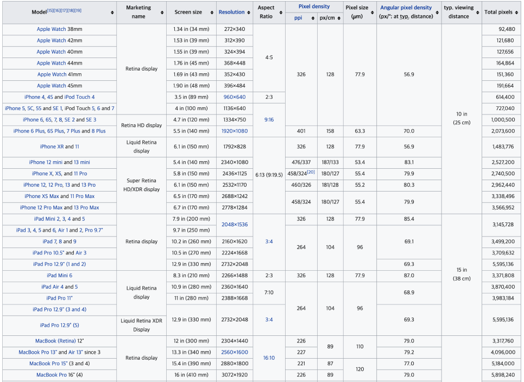This screenshot has height=382, width=524.
Task: Sort by px/cm column sort arrows
Action: pyautogui.click(x=339, y=18)
